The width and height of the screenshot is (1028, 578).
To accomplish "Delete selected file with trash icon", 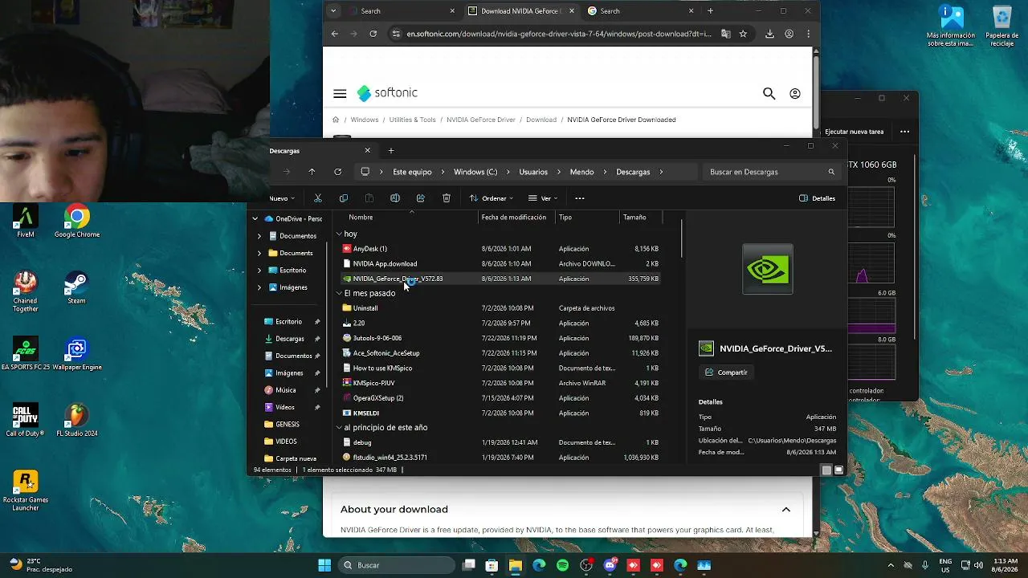I will [x=446, y=198].
